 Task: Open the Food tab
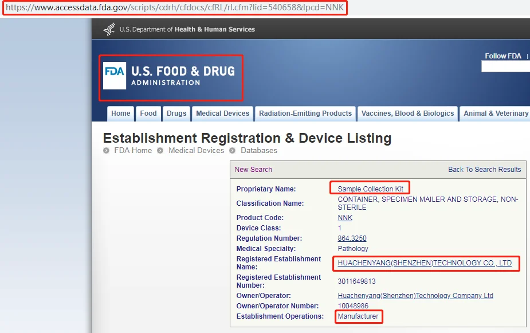(148, 113)
